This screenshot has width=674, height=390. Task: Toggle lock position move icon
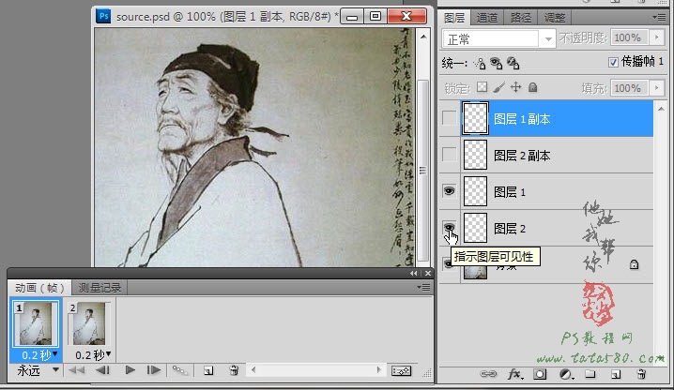[x=515, y=87]
